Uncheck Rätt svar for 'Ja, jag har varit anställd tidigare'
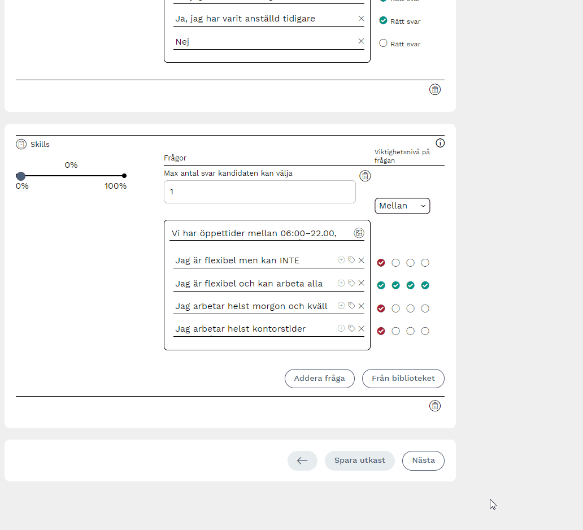The height and width of the screenshot is (530, 583). tap(383, 20)
